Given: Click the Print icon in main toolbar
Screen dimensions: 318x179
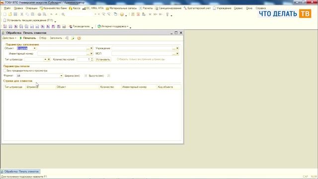Looking at the screenshot, I should [x=39, y=14].
